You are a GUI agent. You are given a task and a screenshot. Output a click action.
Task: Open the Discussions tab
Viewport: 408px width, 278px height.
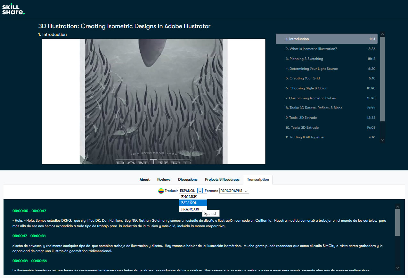188,179
